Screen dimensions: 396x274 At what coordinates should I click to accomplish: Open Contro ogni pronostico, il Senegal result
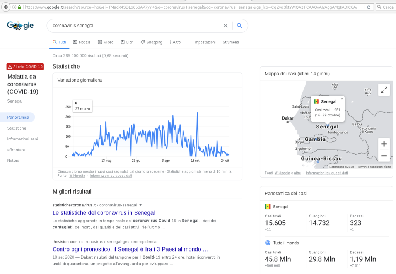130,249
